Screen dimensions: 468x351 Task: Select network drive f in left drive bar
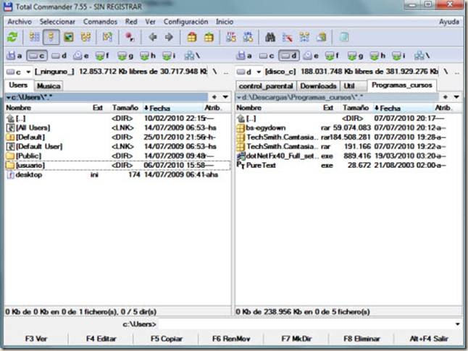click(x=103, y=56)
